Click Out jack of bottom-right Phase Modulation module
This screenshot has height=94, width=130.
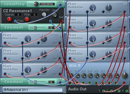pos(125,59)
